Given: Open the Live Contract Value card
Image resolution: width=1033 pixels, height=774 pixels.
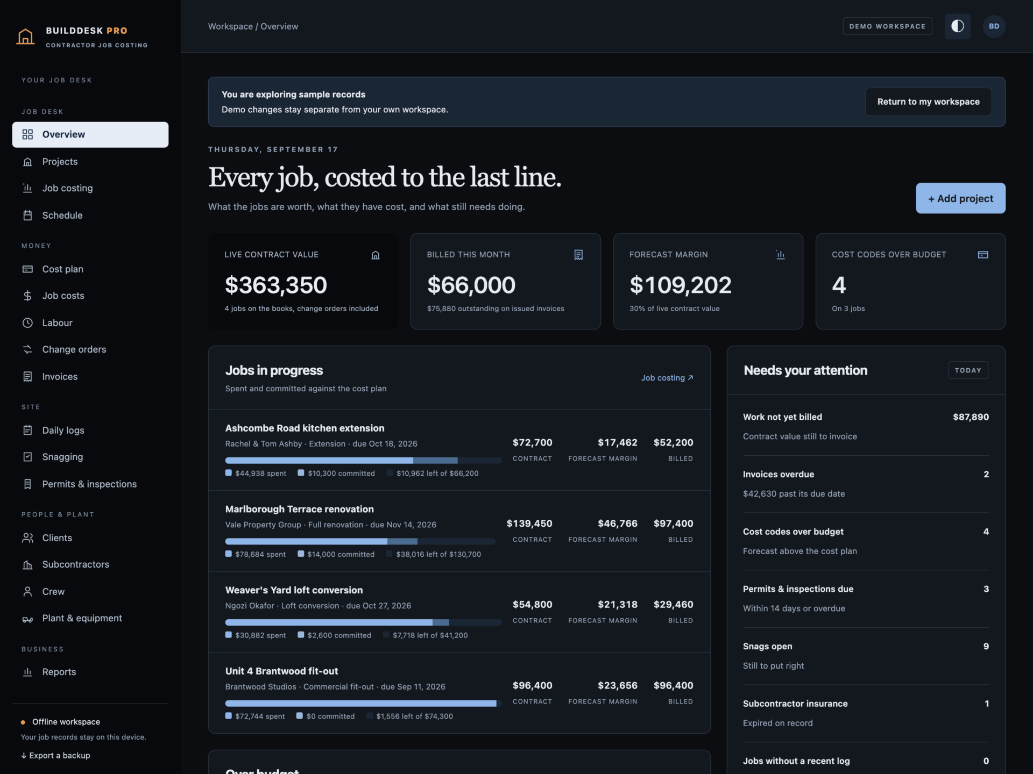Looking at the screenshot, I should click(x=303, y=281).
